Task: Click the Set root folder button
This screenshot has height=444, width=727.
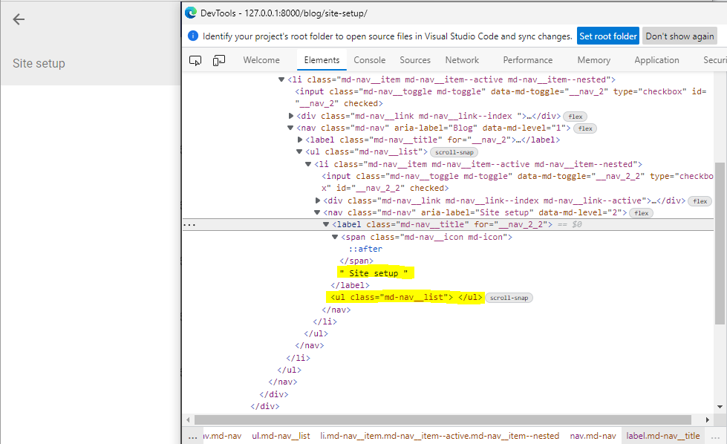Action: [607, 35]
